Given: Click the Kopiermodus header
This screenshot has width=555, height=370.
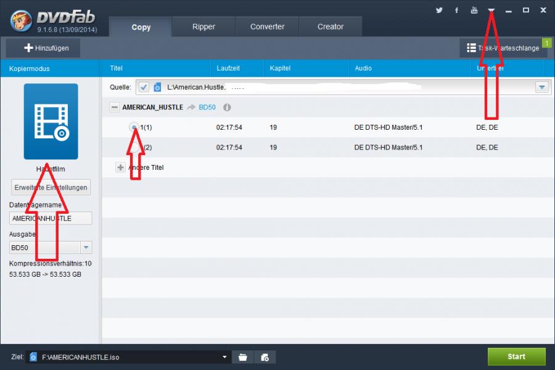Looking at the screenshot, I should 30,69.
